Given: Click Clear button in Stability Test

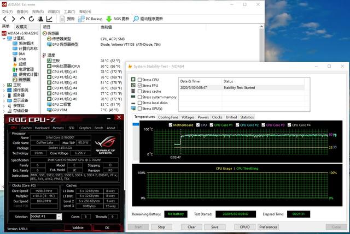Looking at the screenshot, I should (x=191, y=227).
